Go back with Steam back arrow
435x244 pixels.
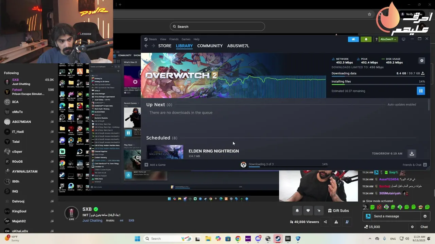point(146,46)
